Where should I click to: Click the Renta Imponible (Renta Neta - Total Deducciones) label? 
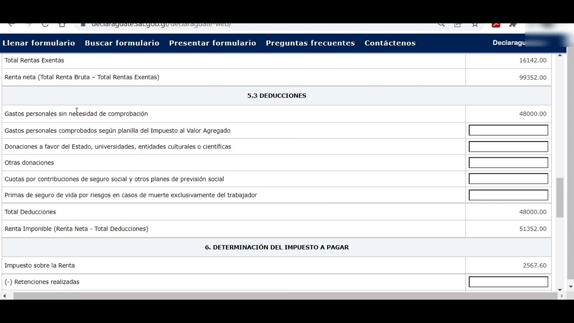pyautogui.click(x=76, y=229)
